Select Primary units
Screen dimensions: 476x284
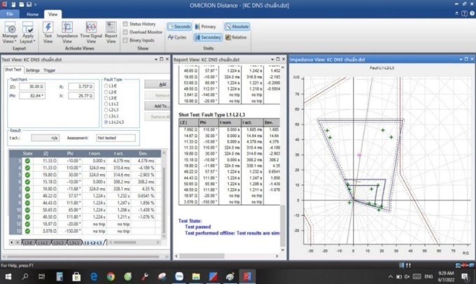pyautogui.click(x=206, y=27)
